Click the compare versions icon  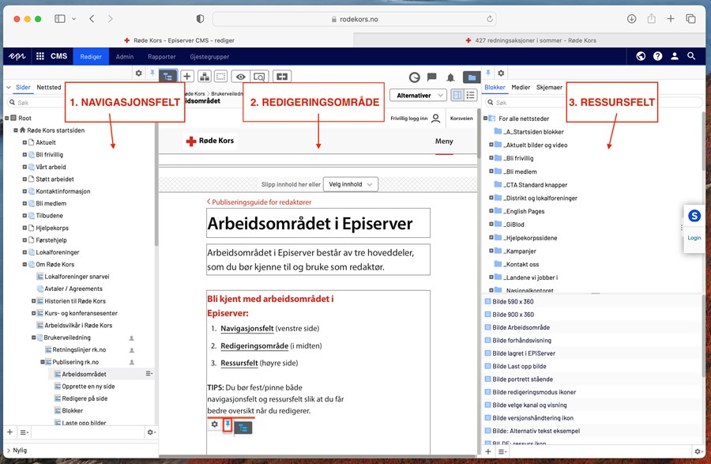tap(282, 76)
